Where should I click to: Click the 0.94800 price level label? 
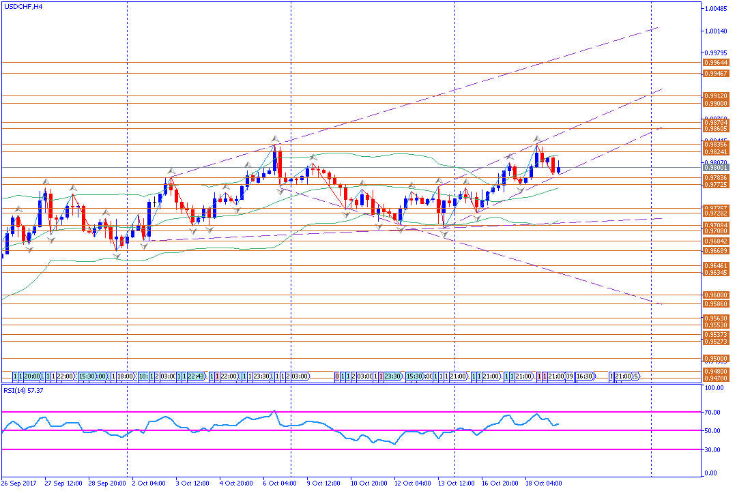click(x=716, y=372)
